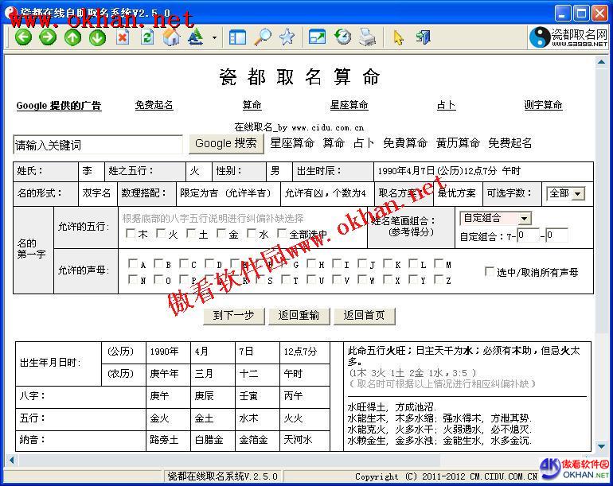Focus the 请输入关键词 search field

pyautogui.click(x=98, y=145)
